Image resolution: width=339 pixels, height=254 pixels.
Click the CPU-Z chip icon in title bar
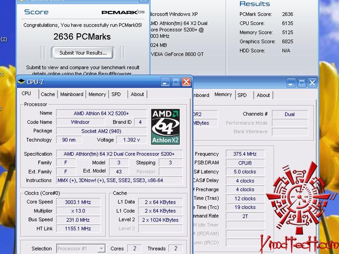(x=21, y=82)
